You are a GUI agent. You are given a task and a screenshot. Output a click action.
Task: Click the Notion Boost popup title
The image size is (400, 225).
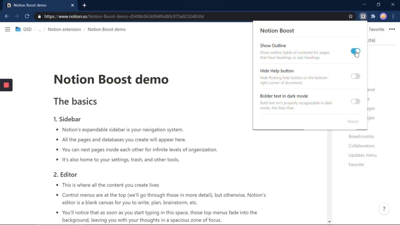pyautogui.click(x=277, y=31)
